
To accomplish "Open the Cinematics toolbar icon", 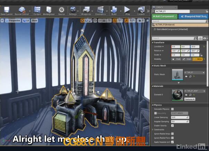I will click(101, 11).
